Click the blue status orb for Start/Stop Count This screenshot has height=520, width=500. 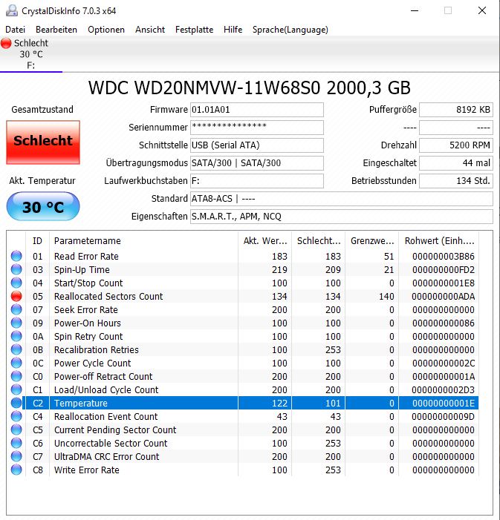tap(16, 283)
